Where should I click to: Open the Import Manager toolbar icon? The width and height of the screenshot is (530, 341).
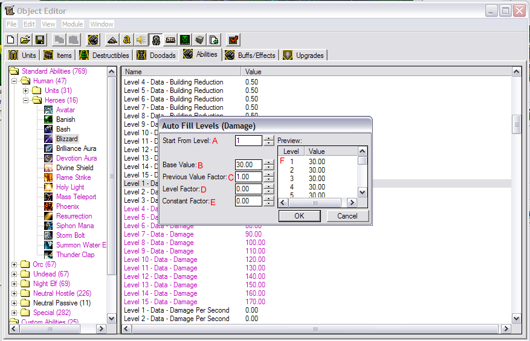(214, 40)
